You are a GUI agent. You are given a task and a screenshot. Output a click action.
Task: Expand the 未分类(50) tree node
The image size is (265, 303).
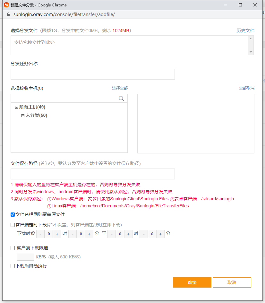tap(23, 116)
